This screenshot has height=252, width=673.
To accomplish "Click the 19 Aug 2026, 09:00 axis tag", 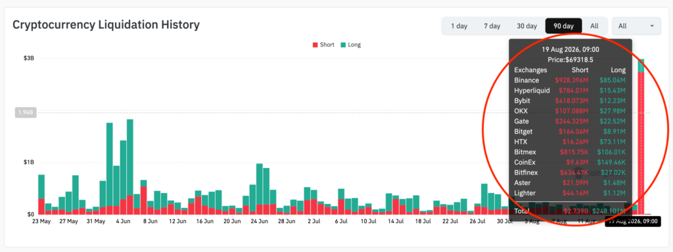I will point(633,222).
